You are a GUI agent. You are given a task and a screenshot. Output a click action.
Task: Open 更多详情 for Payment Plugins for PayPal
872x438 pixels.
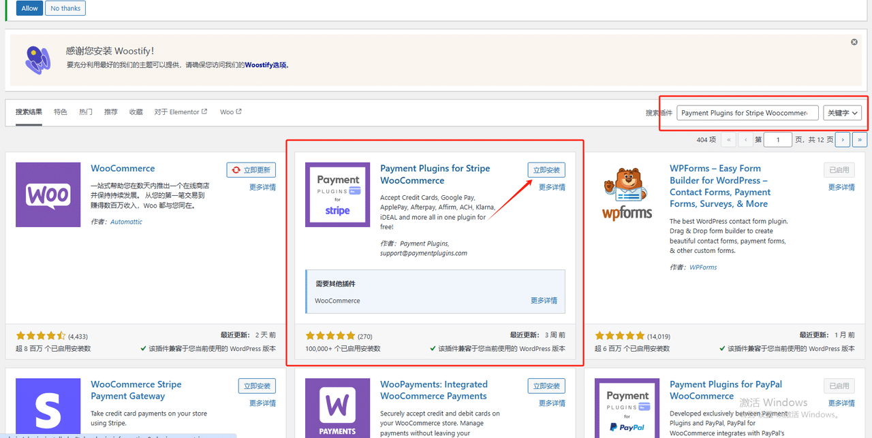point(841,403)
